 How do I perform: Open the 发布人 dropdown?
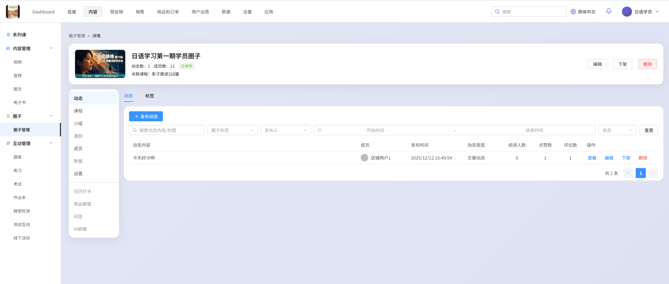(286, 130)
